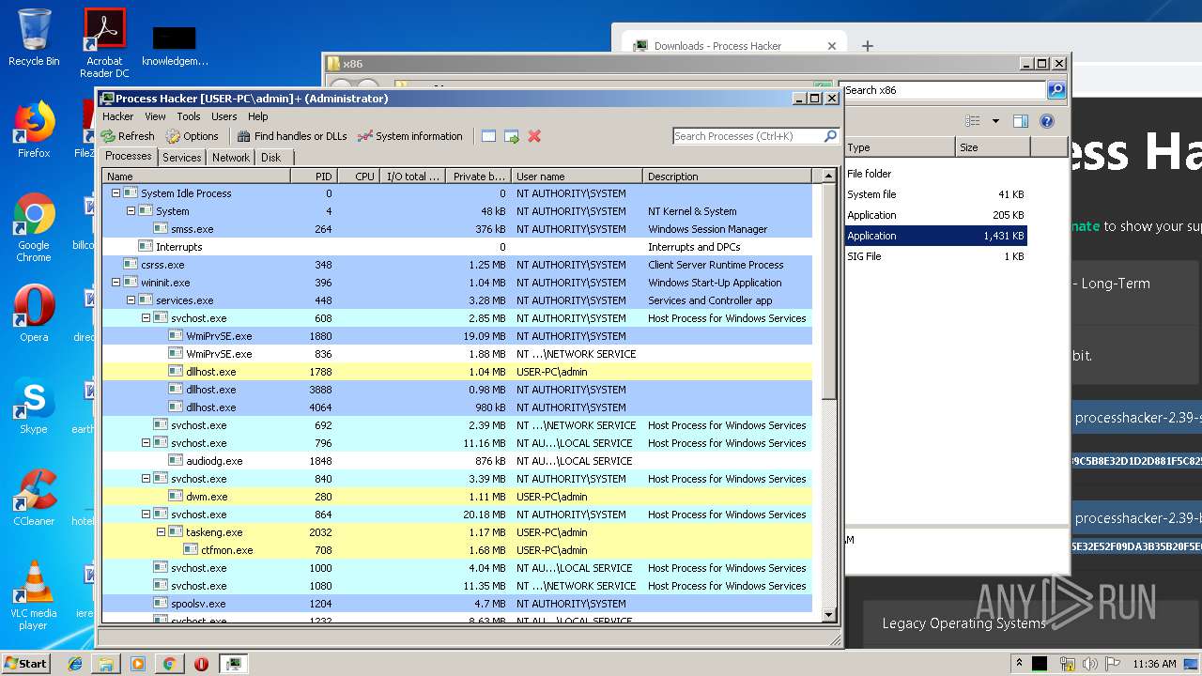
Task: Select the Processes tab
Action: pyautogui.click(x=128, y=157)
